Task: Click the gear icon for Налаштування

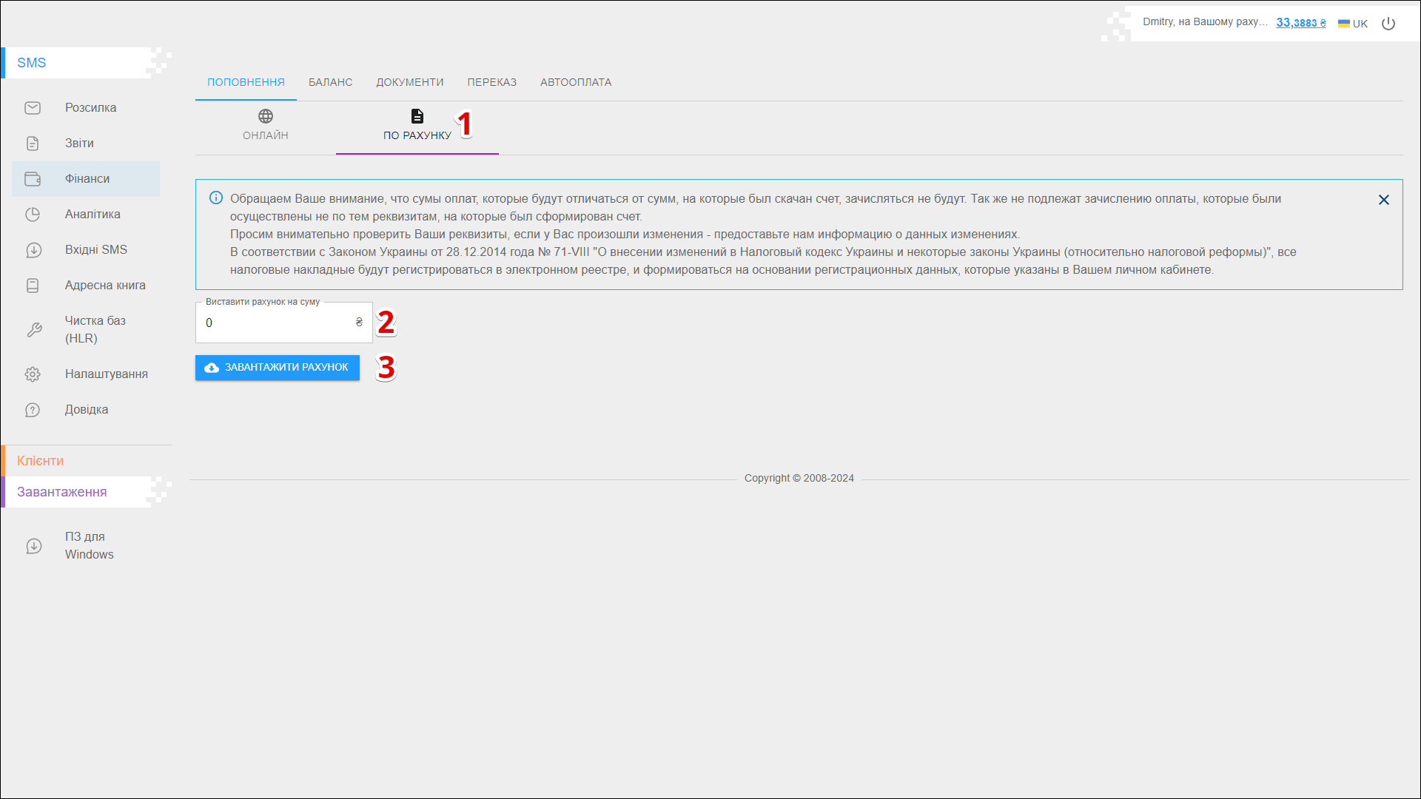Action: click(33, 374)
